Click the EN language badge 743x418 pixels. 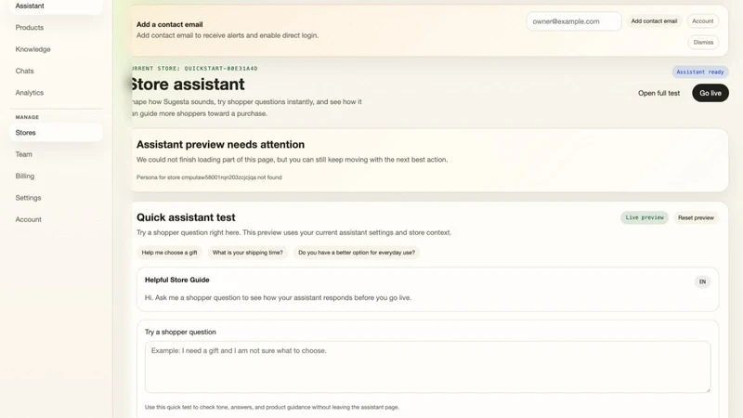pyautogui.click(x=702, y=282)
